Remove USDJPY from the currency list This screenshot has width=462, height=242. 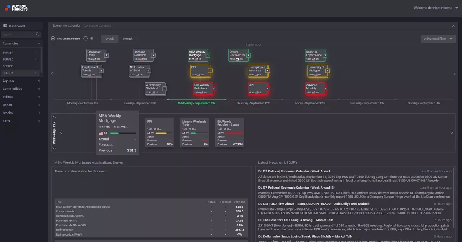click(x=35, y=73)
